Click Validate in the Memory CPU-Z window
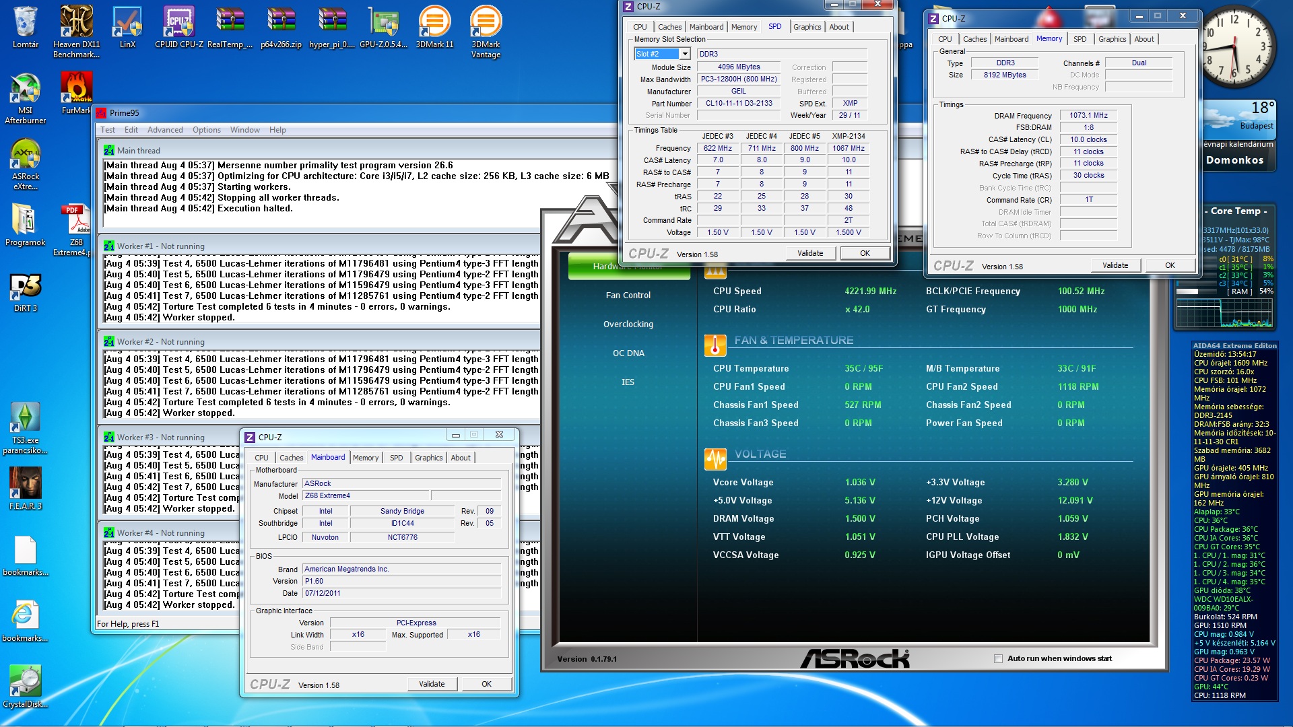Image resolution: width=1293 pixels, height=727 pixels. pyautogui.click(x=1115, y=265)
